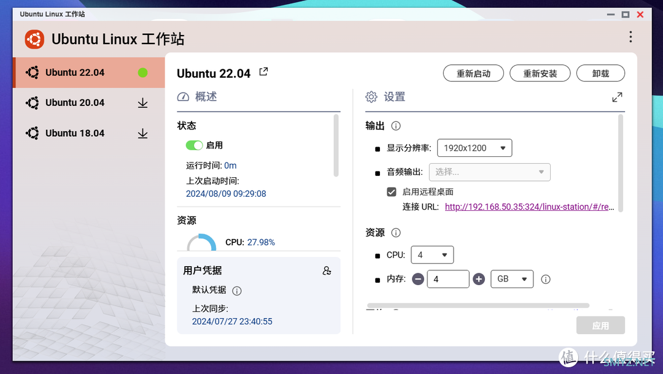This screenshot has width=663, height=374.
Task: Click the CPU usage value 27.98%
Action: pyautogui.click(x=261, y=242)
